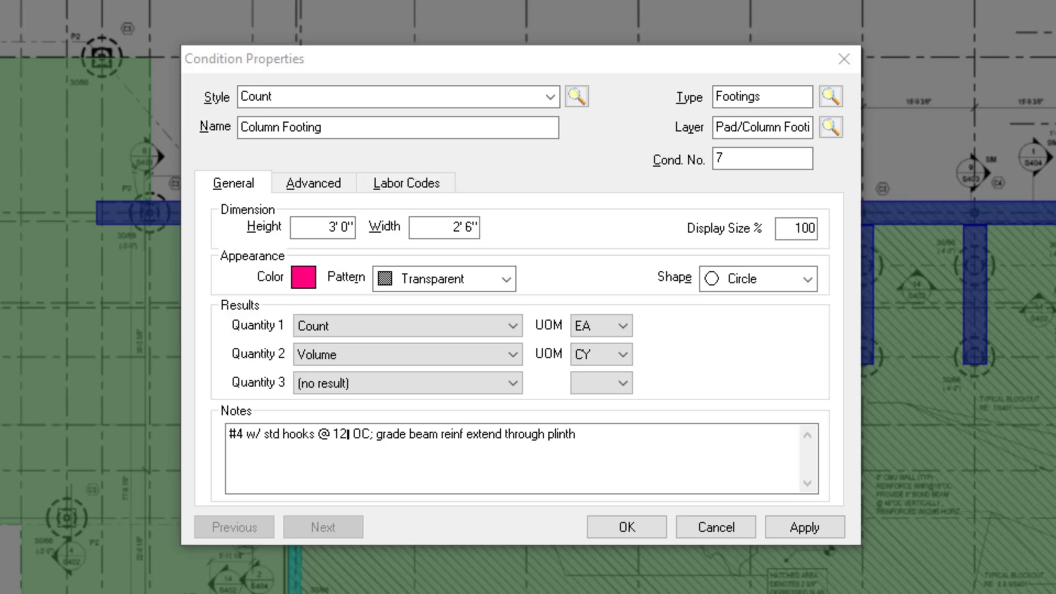Click the Cancel button
1056x594 pixels.
[716, 527]
